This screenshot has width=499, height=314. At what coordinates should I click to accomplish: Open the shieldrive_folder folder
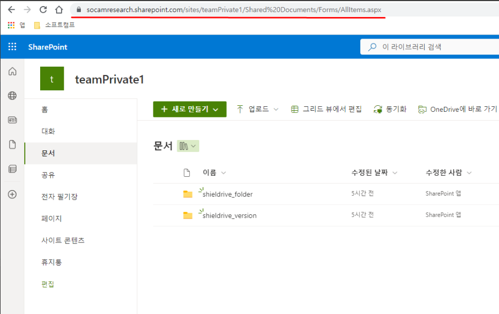pos(228,194)
